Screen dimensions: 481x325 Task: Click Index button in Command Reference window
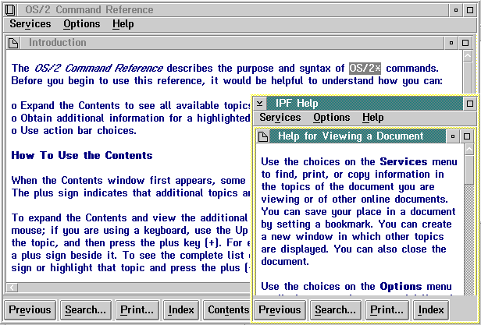click(x=181, y=309)
